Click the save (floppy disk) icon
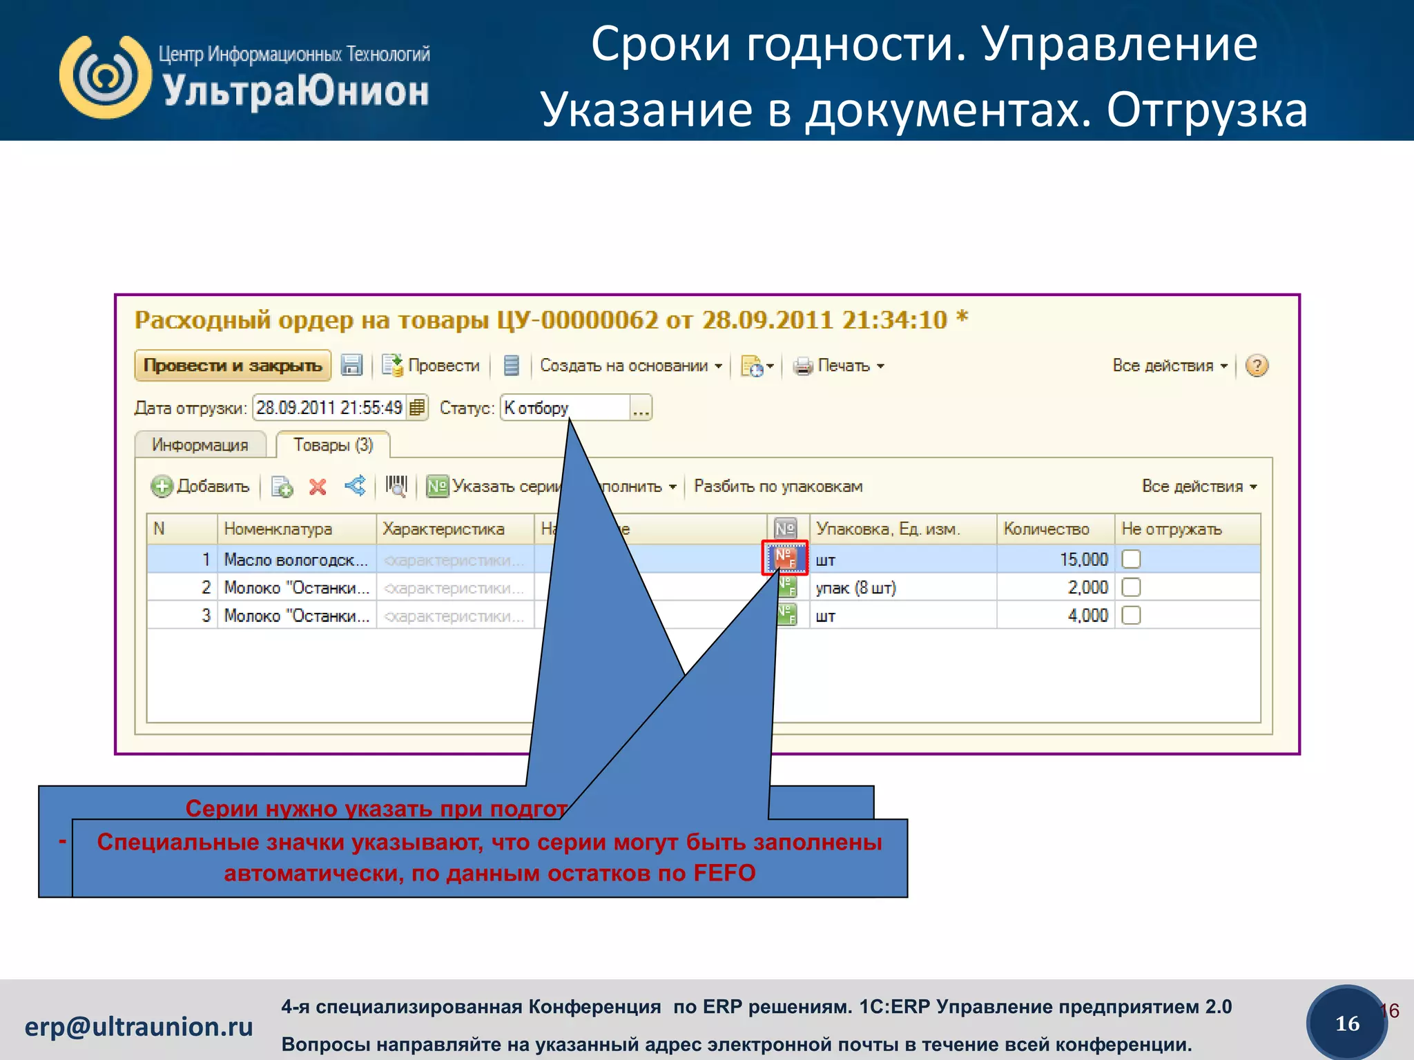The height and width of the screenshot is (1060, 1414). click(352, 365)
